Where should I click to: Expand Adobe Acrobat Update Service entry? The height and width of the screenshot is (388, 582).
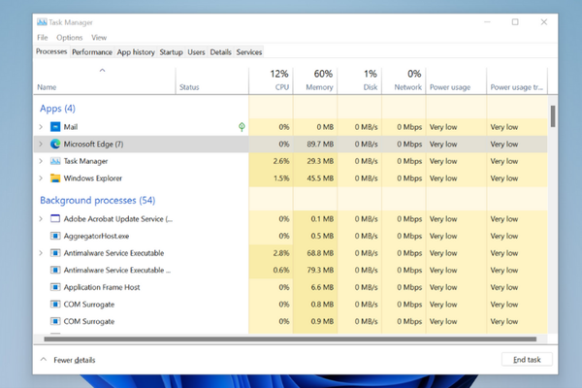point(41,218)
